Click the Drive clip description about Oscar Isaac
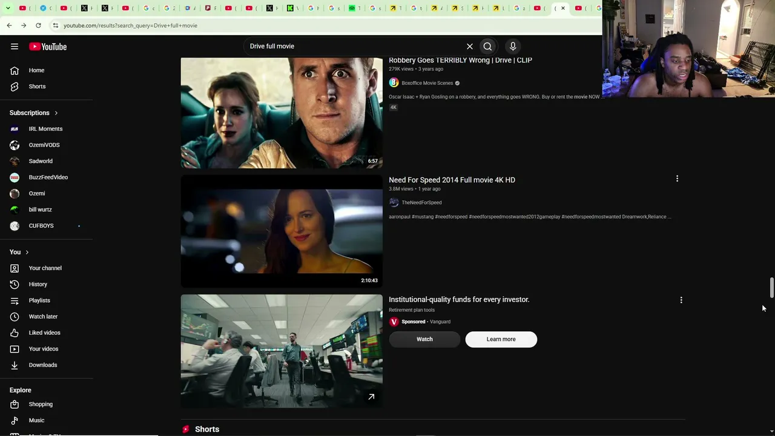 pos(495,97)
